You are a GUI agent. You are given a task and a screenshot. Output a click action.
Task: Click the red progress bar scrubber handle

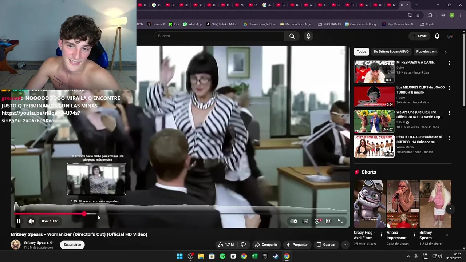tap(84, 214)
